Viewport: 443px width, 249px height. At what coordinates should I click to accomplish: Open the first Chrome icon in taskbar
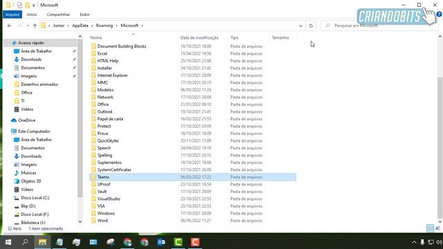point(127,242)
